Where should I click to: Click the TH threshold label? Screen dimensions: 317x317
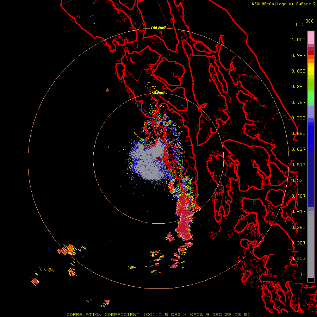[x=303, y=274]
